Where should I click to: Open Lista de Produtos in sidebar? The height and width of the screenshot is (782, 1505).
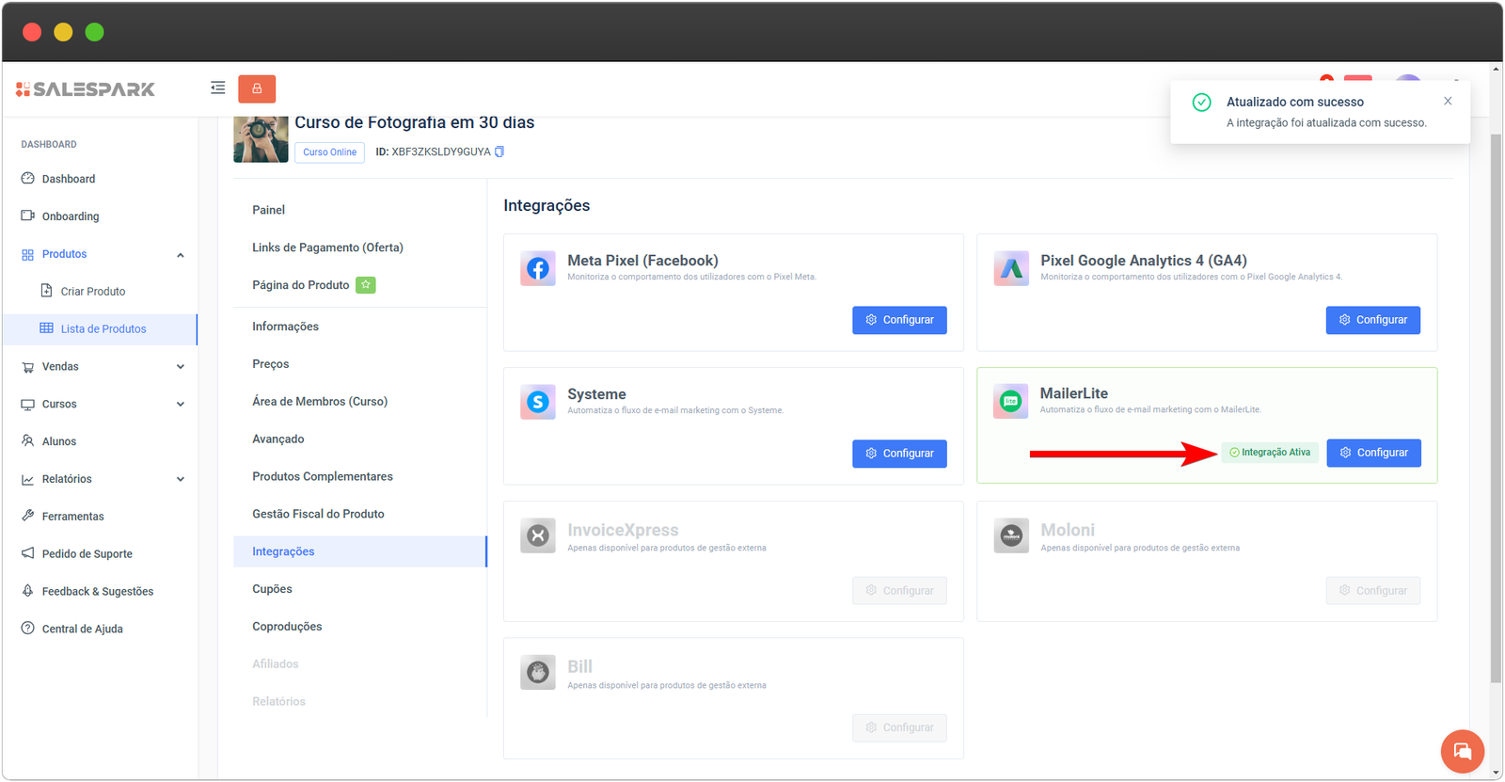[x=103, y=329]
